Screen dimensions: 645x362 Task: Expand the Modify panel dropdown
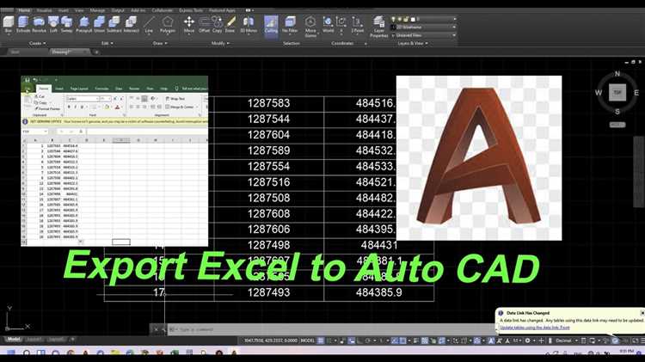point(221,43)
